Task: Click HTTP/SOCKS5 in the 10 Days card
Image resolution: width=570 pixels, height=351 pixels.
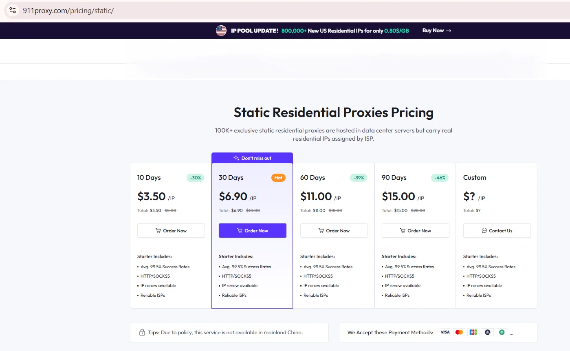Action: (155, 276)
